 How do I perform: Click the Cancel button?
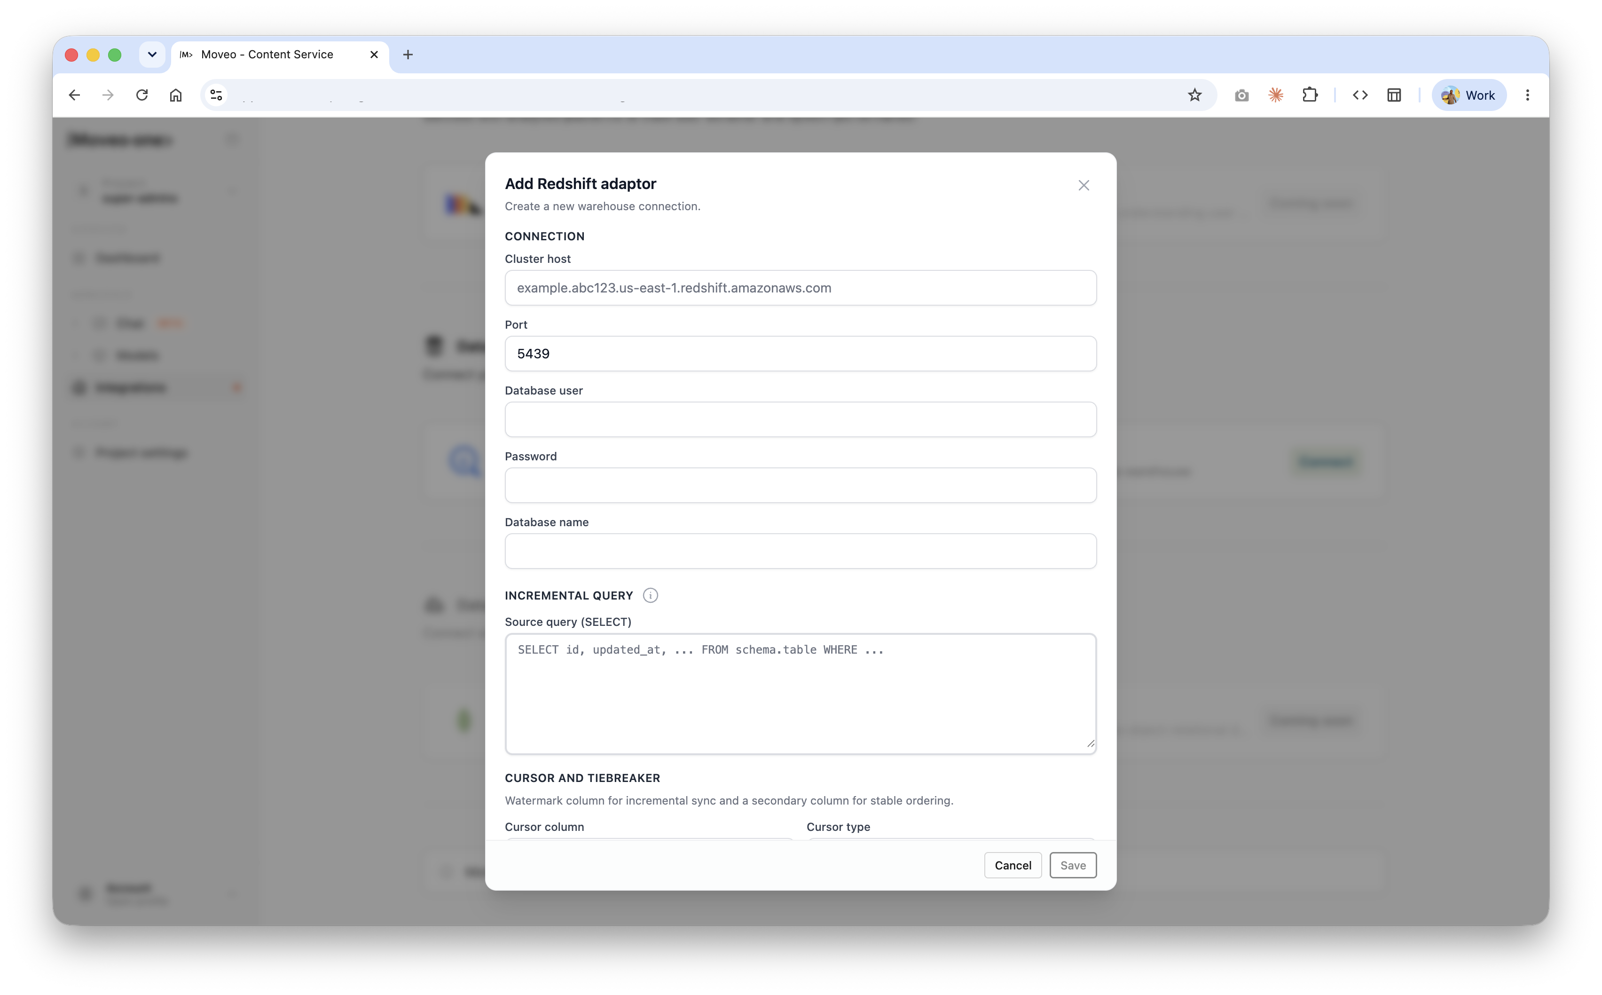coord(1012,865)
